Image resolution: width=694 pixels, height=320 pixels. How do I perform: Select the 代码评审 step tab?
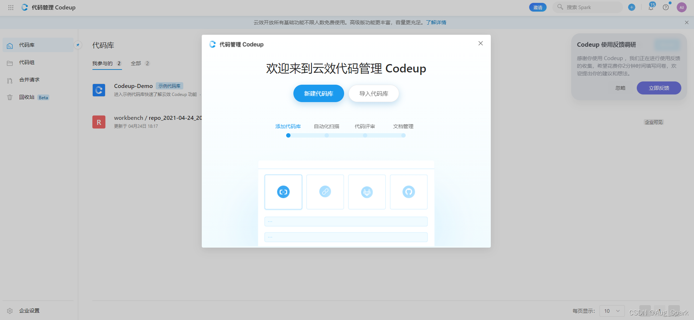(x=365, y=126)
